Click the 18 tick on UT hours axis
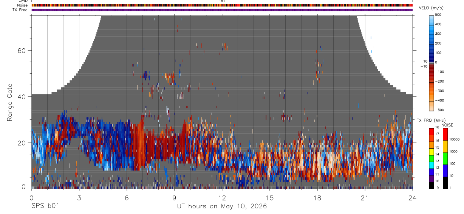 tap(317, 197)
